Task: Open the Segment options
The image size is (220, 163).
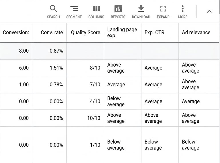Action: tap(74, 12)
